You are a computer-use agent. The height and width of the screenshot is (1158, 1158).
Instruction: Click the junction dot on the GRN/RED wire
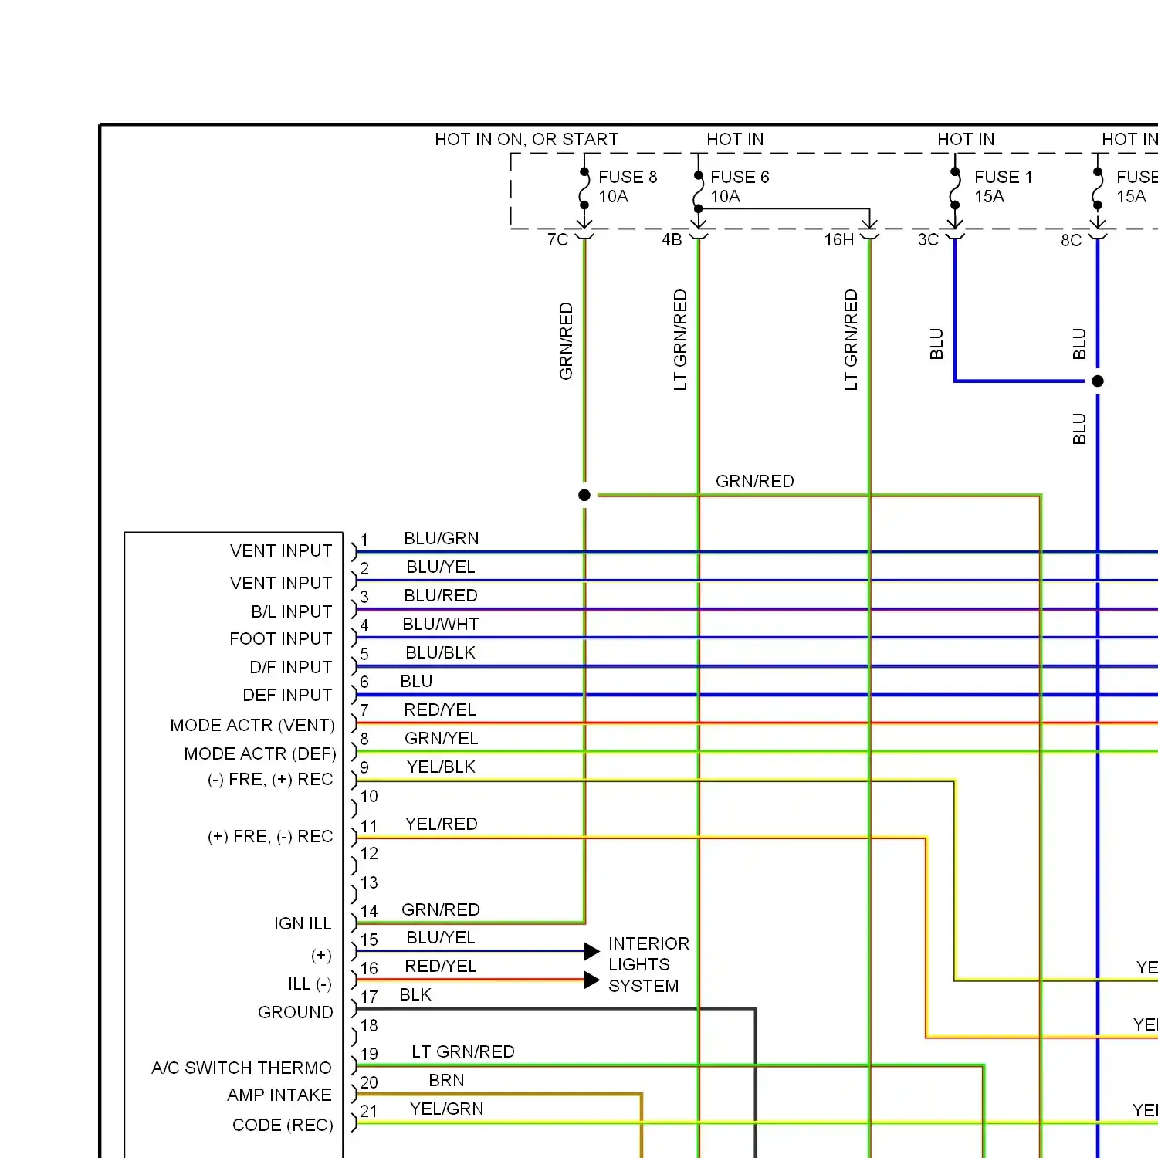[x=584, y=495]
